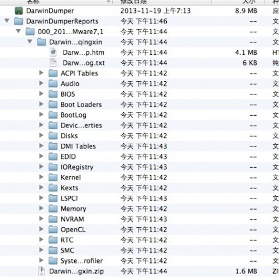The height and width of the screenshot is (278, 279).
Task: Expand the IORegistry folder
Action: tap(41, 167)
